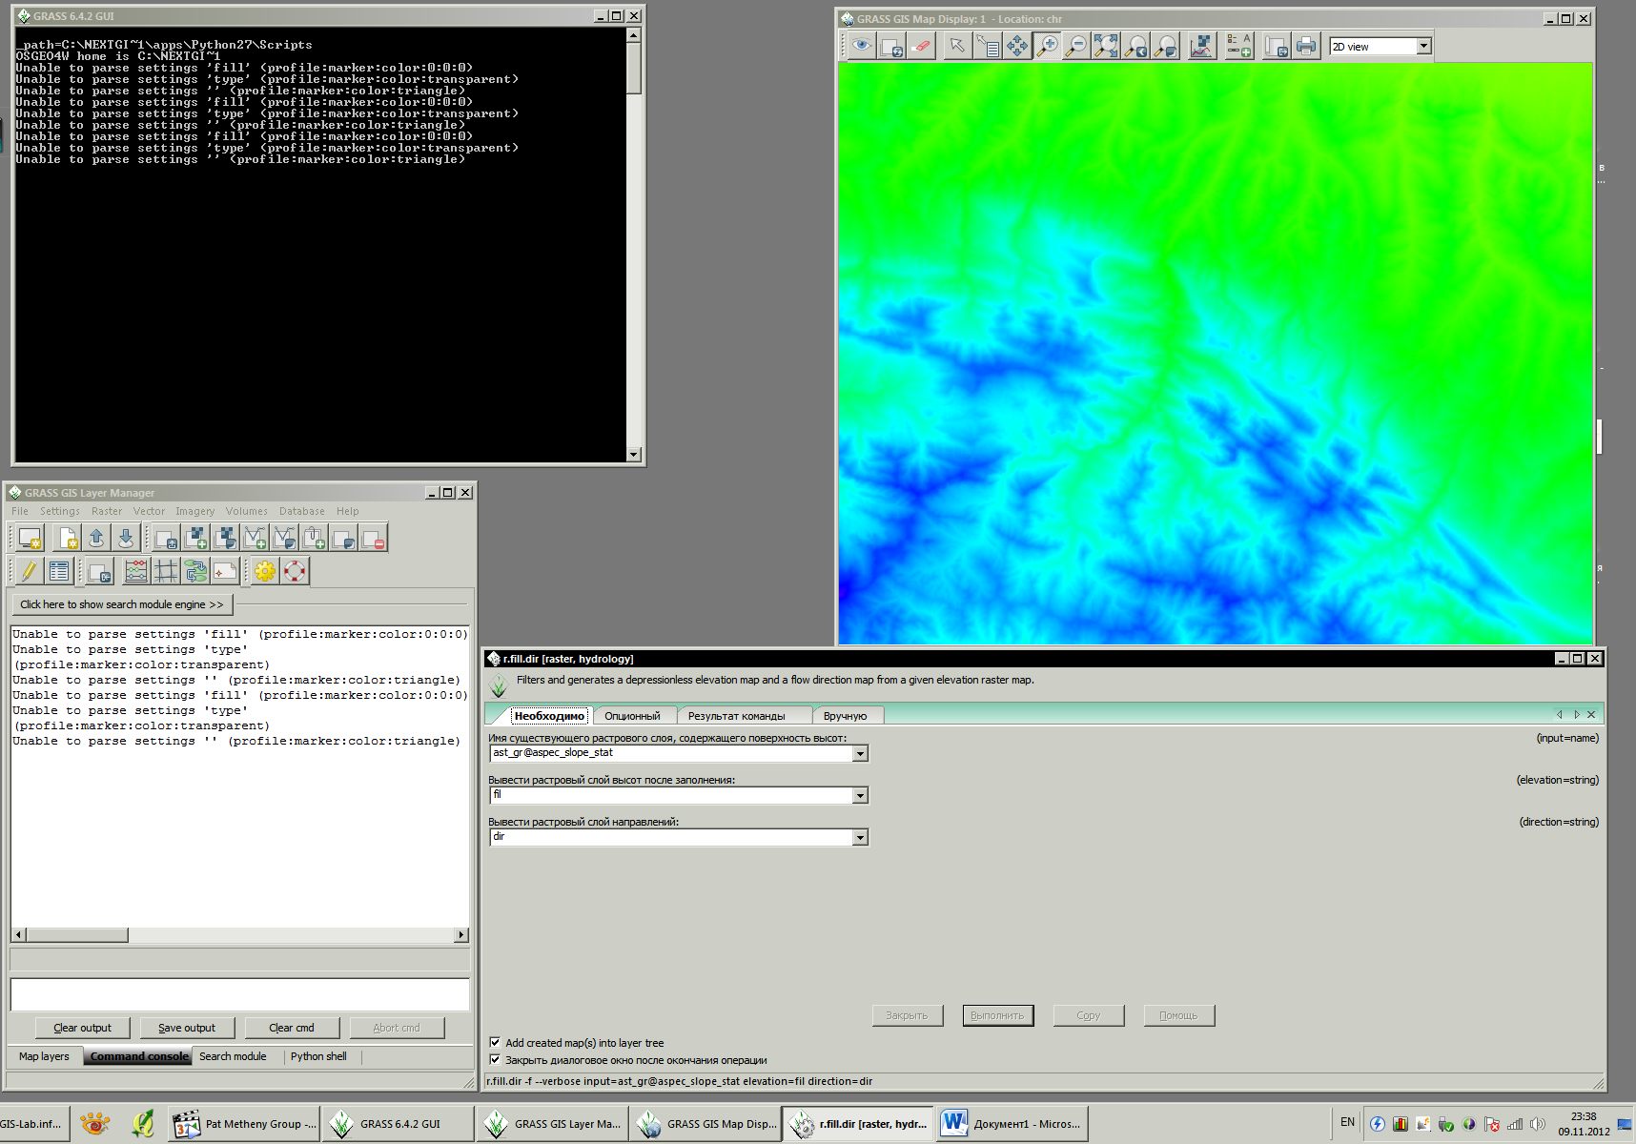Toggle render map eye icon in Map Display
The image size is (1636, 1144).
pyautogui.click(x=862, y=46)
